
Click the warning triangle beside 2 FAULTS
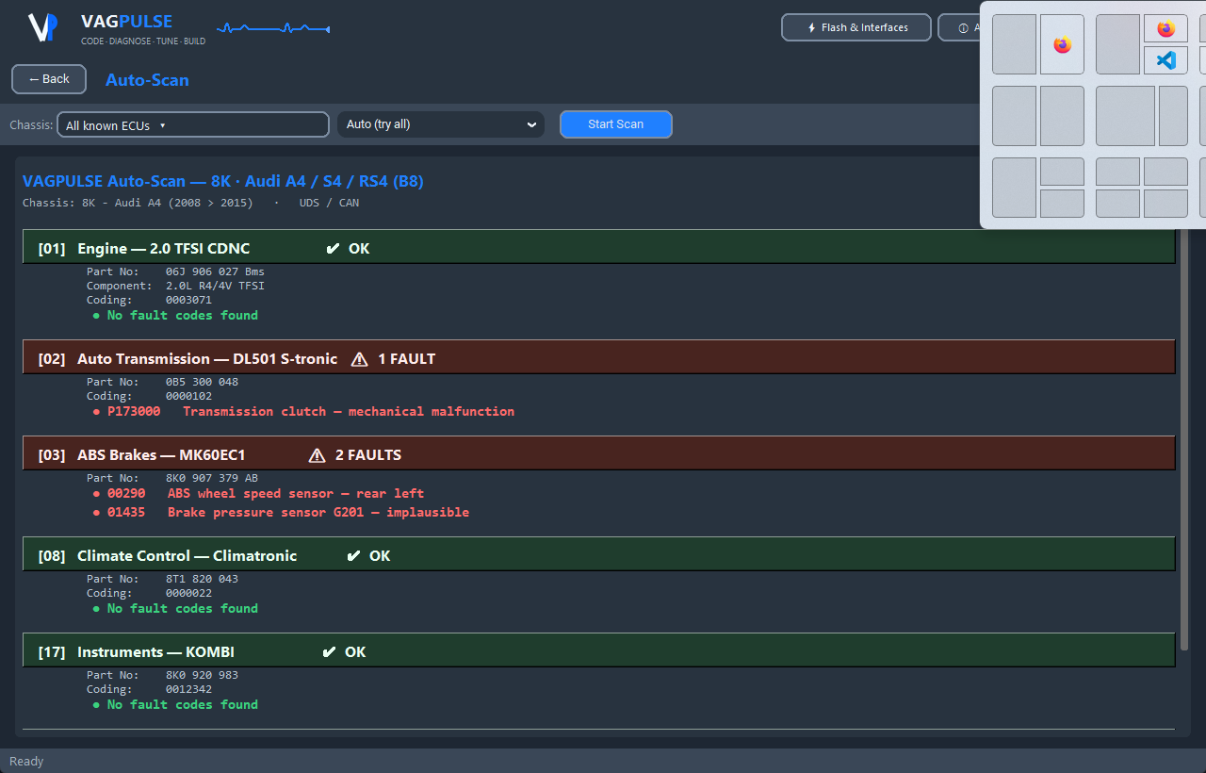[317, 455]
